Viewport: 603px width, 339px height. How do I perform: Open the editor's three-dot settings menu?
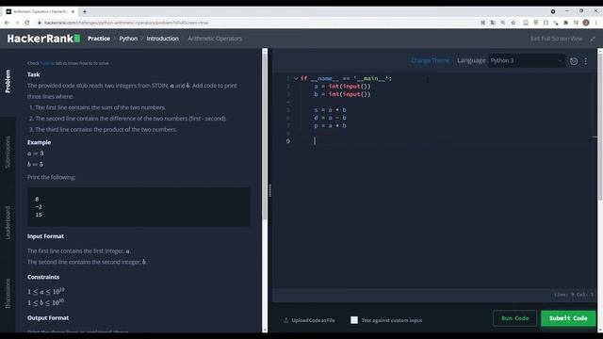coord(586,61)
